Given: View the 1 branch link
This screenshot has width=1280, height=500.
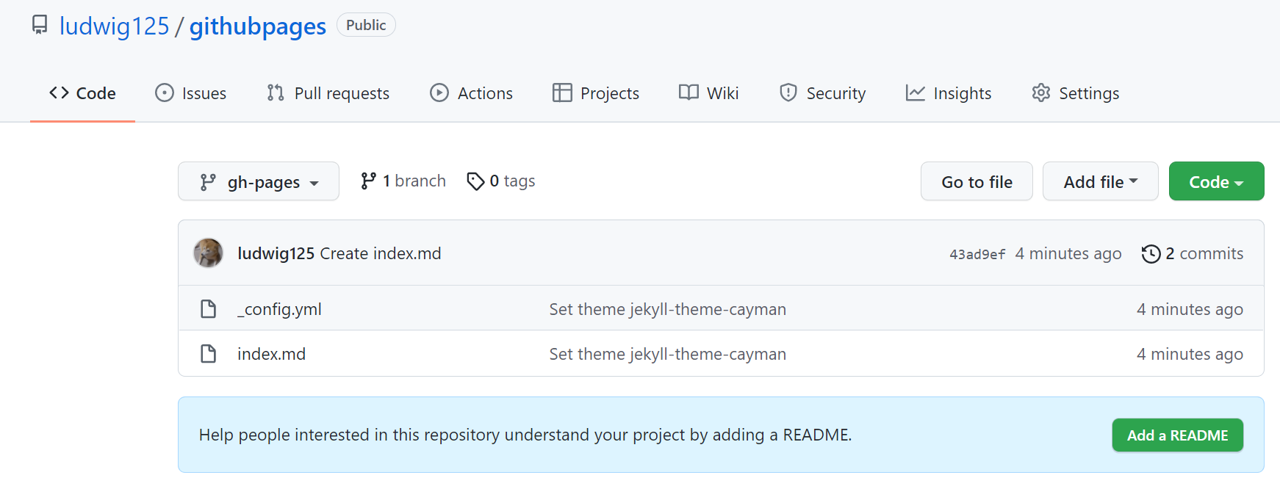Looking at the screenshot, I should point(403,181).
